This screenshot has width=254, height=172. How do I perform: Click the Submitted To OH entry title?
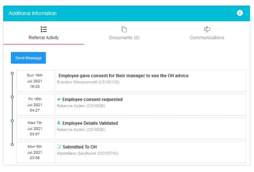point(80,147)
